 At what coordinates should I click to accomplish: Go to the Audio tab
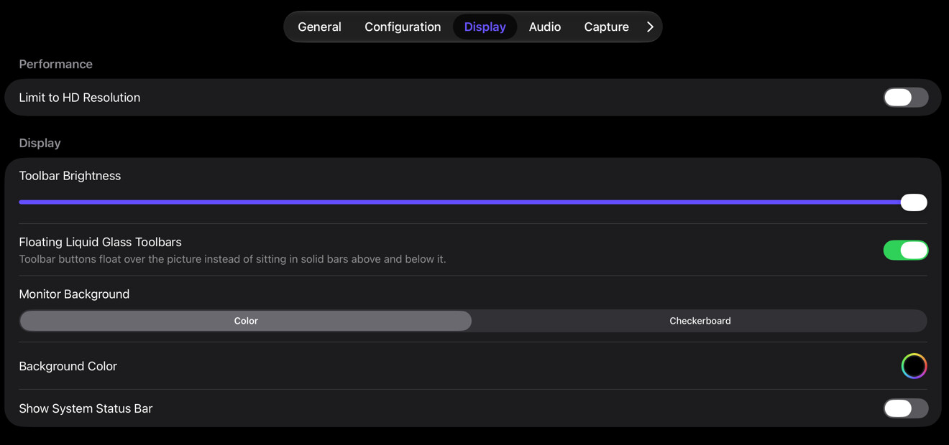(545, 27)
